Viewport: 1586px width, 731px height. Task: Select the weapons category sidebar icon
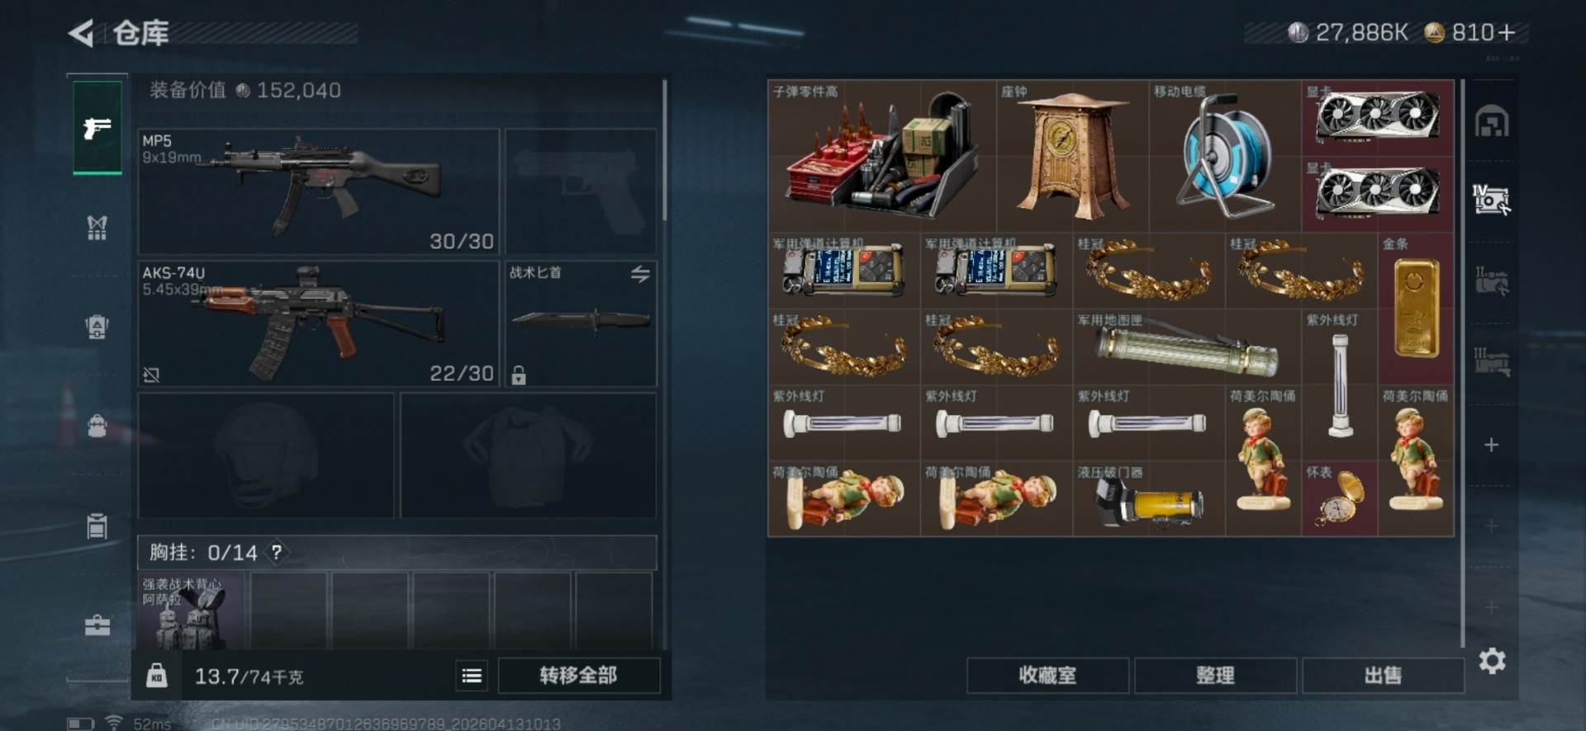pos(97,128)
